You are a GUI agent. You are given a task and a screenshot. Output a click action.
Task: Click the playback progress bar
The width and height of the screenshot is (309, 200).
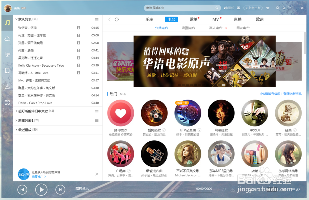coord(144,192)
